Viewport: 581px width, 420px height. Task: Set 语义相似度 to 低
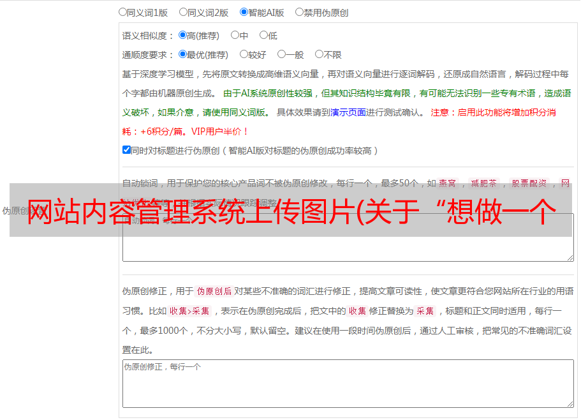(263, 35)
